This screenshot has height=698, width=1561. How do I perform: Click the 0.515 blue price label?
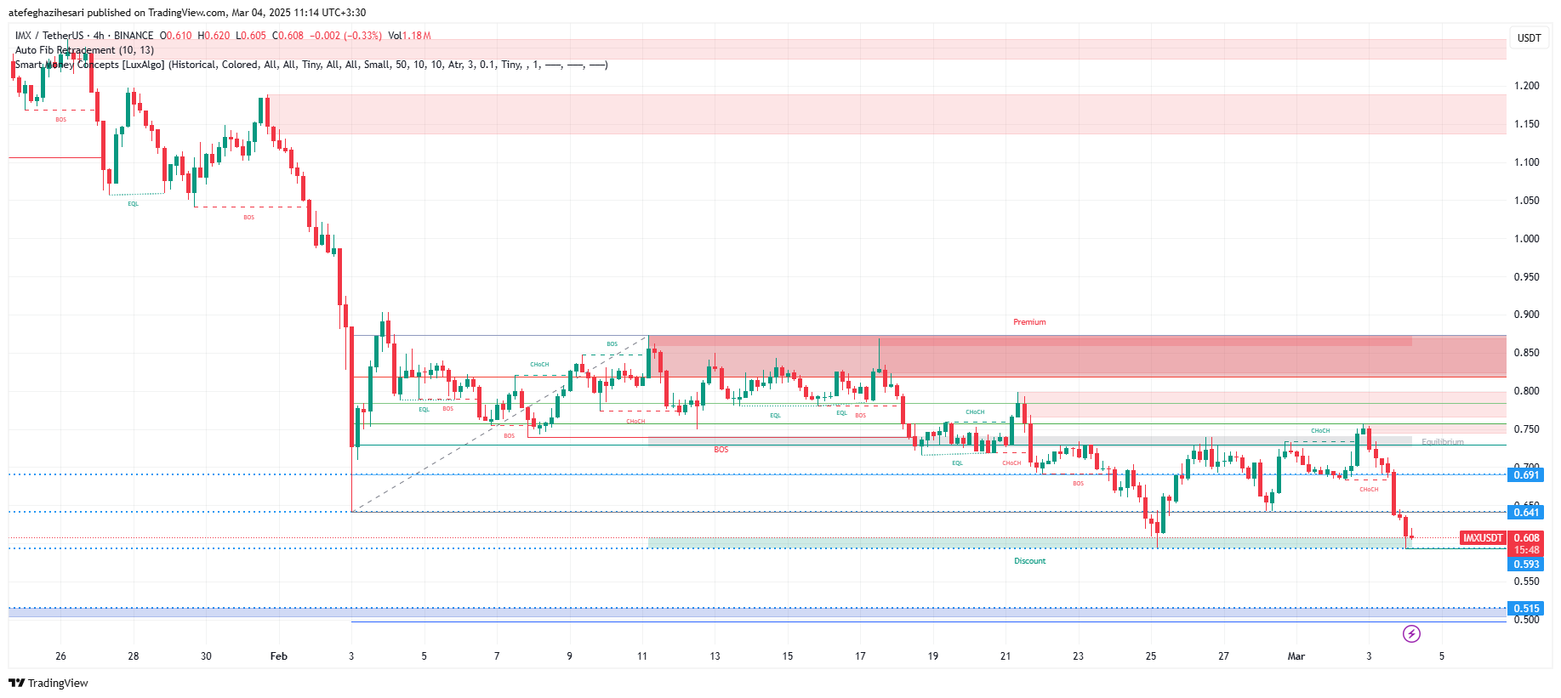point(1527,609)
